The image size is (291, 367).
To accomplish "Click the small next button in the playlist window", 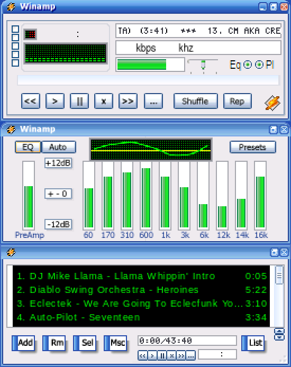I will (x=181, y=355).
